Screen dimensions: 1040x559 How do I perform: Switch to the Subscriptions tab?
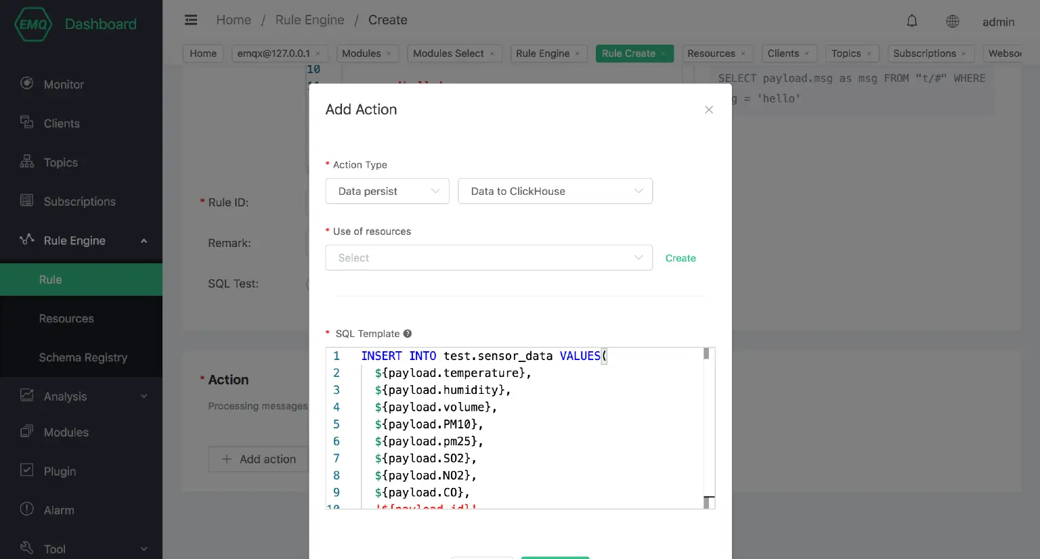pos(924,53)
